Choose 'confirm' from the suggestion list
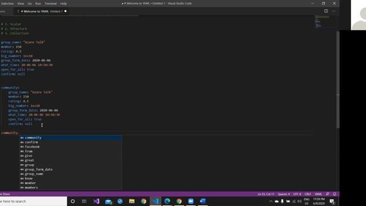Screen dimensions: 366x206 (x=70, y=142)
